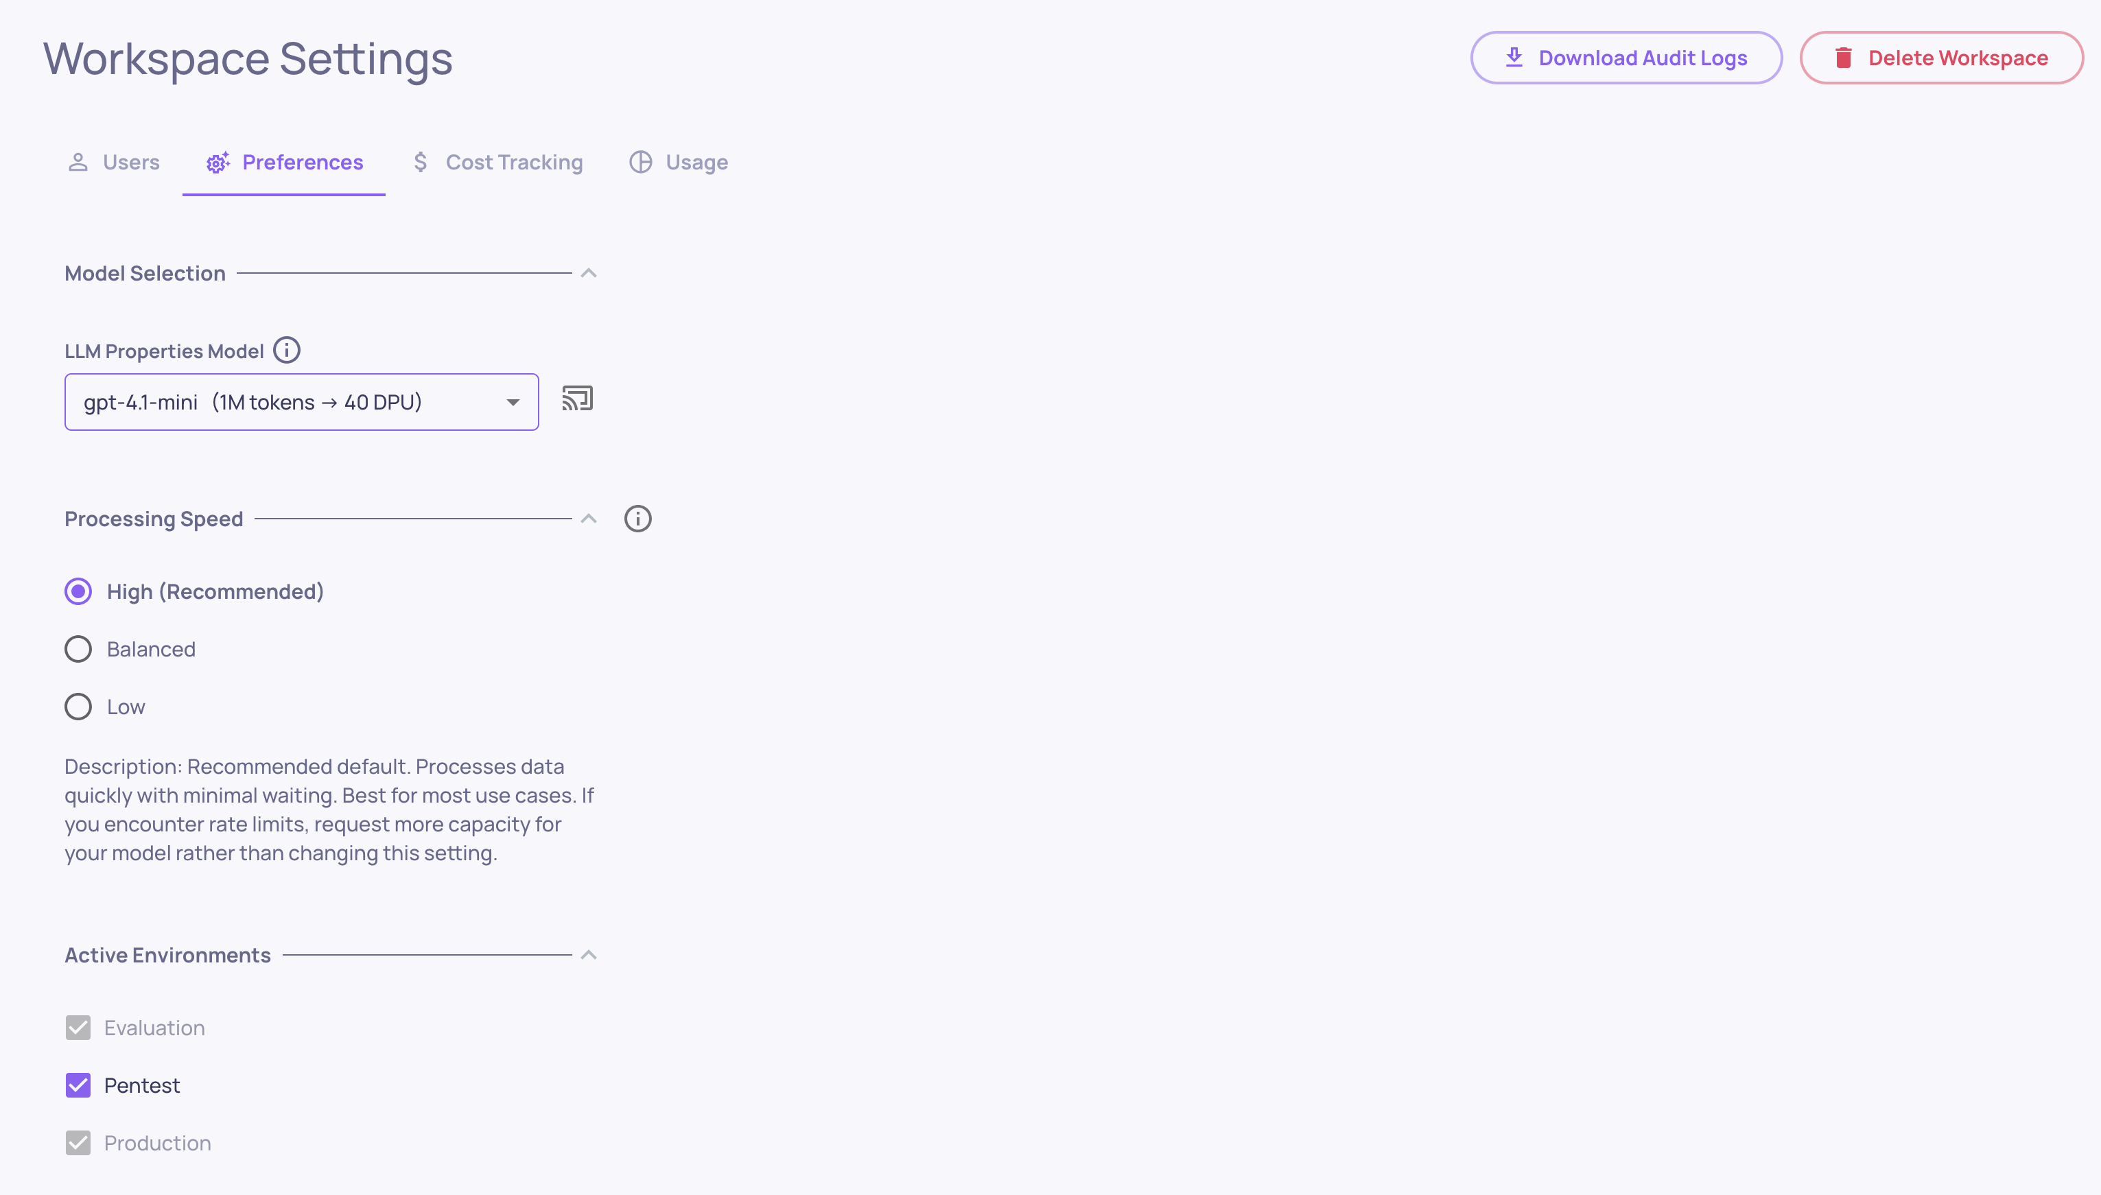Open the Usage tab

[696, 163]
